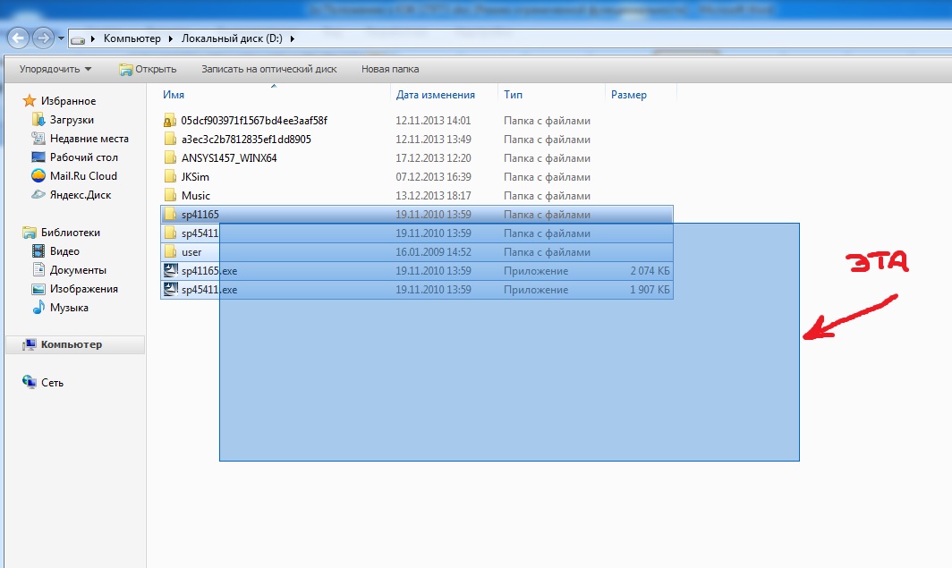Image resolution: width=952 pixels, height=568 pixels.
Task: Expand the root arrow before Компьютер breadcrumb
Action: pos(93,38)
